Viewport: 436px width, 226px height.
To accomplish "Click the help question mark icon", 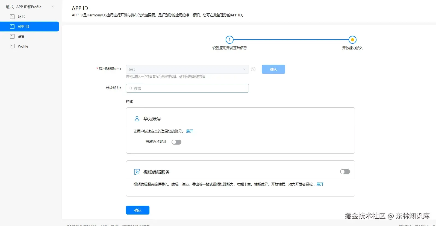I will [x=253, y=69].
